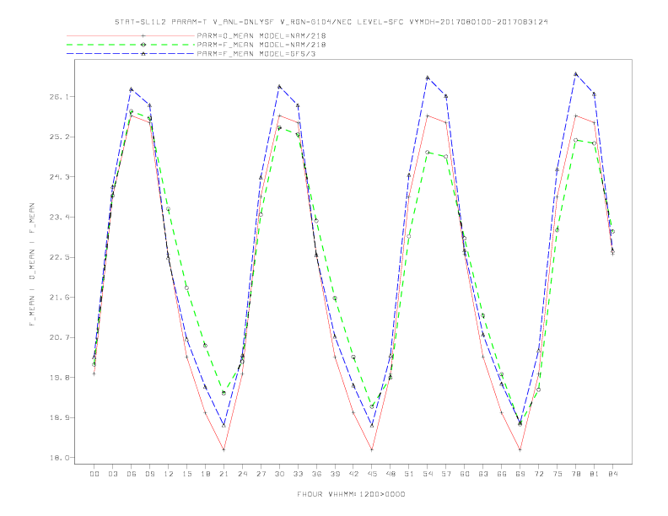Click x-axis forecast hour label 33
This screenshot has height=516, width=668.
point(298,474)
